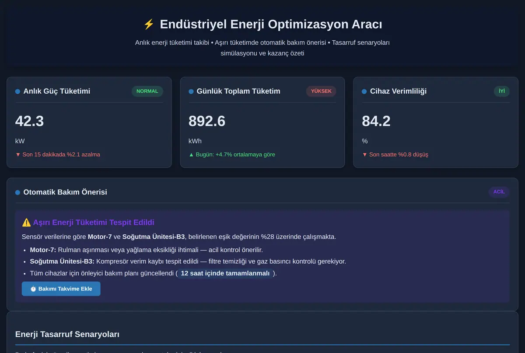Click the 'Aşırı Enerji Tüketimi Tespit Edildi' heading
525x353 pixels.
(94, 222)
